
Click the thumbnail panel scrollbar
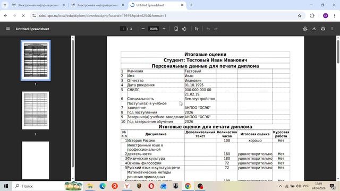coord(73,103)
